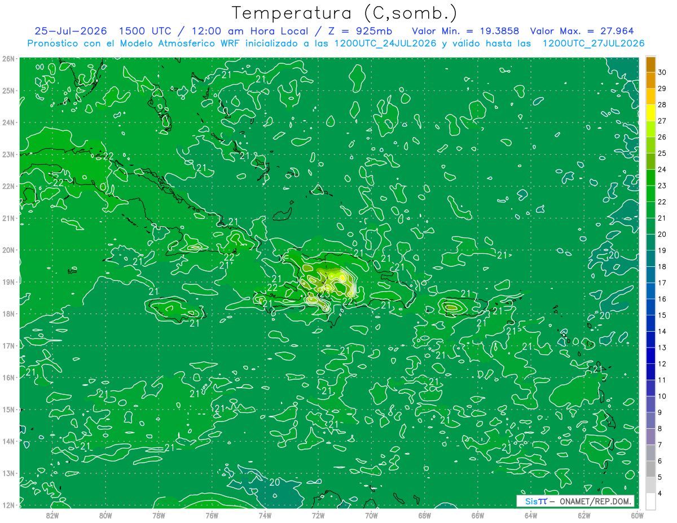Screen dimensions: 677x523
Task: Select the pressure level 'Z = 925mb'
Action: [360, 31]
